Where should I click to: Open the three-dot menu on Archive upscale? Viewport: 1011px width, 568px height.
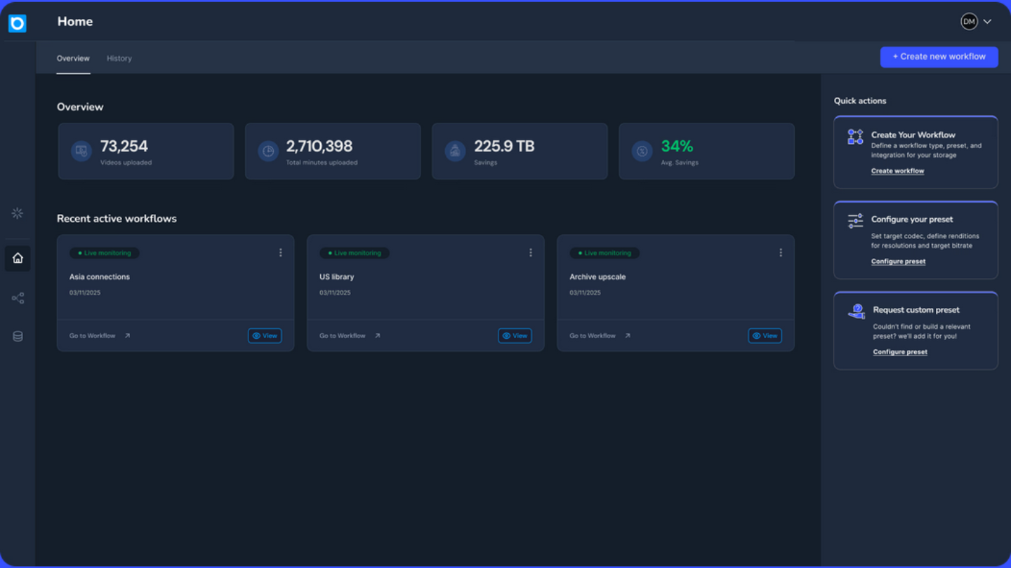tap(781, 252)
